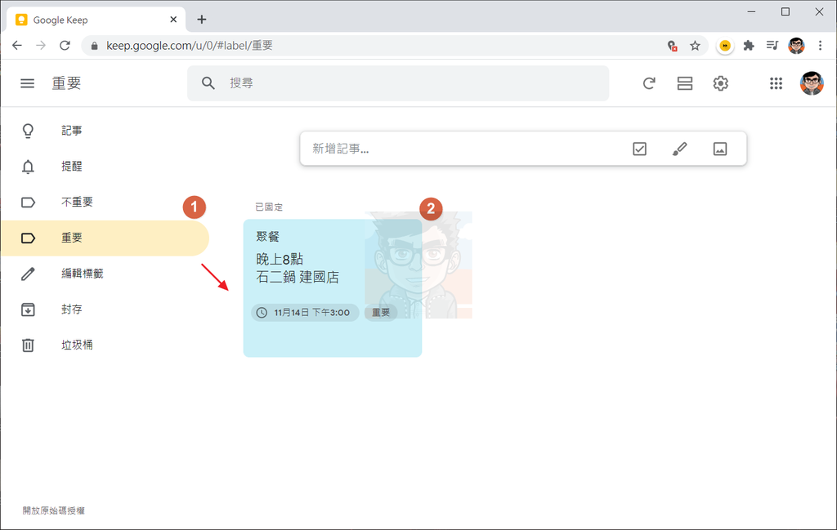Open 提醒 reminders in sidebar
837x530 pixels.
(104, 167)
